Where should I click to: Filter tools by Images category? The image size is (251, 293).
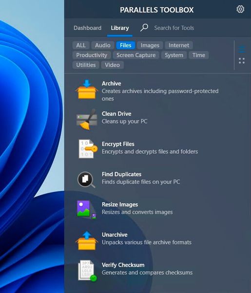click(x=150, y=45)
